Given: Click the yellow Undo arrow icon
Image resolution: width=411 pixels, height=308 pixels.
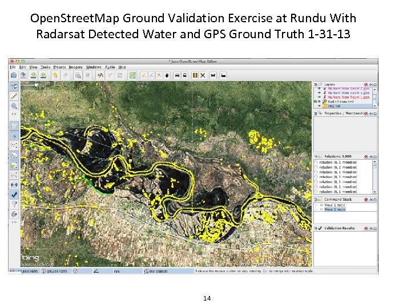Looking at the screenshot, I should tap(55, 75).
